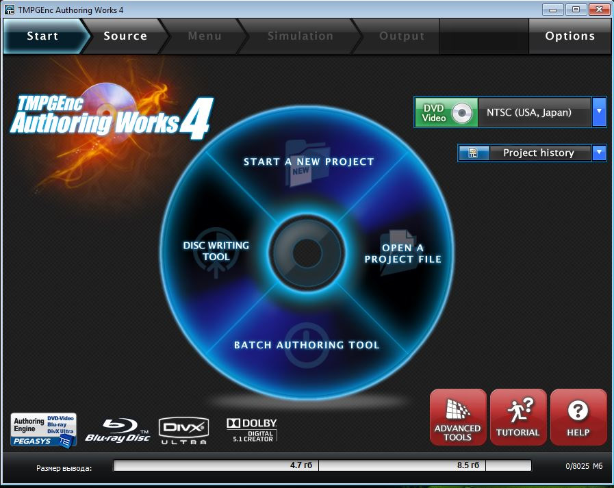Click the Размер вывода label

tap(64, 468)
